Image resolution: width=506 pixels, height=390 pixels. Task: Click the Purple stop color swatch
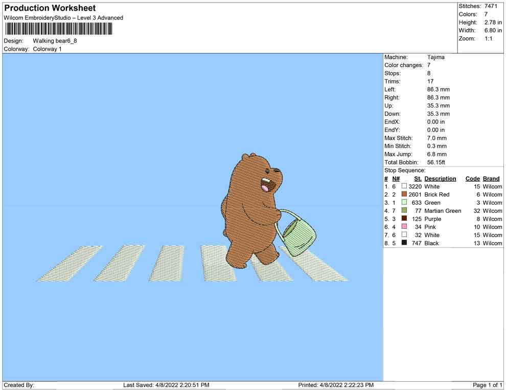click(404, 219)
